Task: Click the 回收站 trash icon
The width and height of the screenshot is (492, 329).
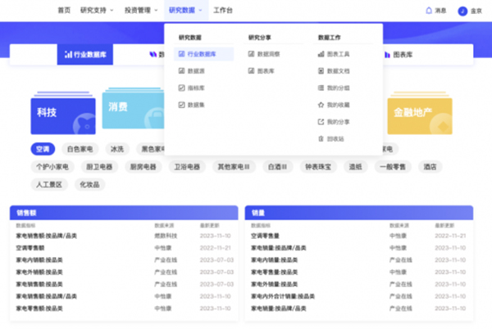Action: click(321, 139)
